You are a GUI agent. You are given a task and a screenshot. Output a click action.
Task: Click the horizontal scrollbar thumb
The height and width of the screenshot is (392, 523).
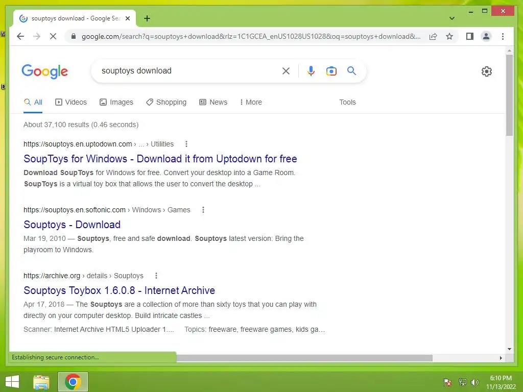(x=304, y=358)
